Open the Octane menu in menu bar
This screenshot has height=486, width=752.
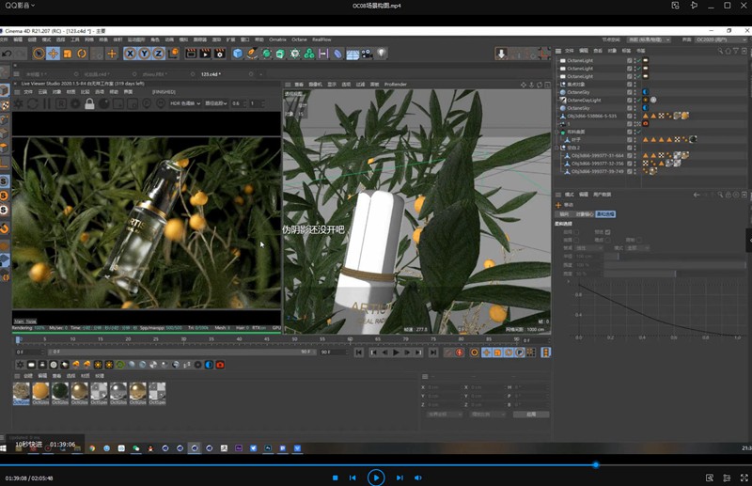(x=299, y=39)
